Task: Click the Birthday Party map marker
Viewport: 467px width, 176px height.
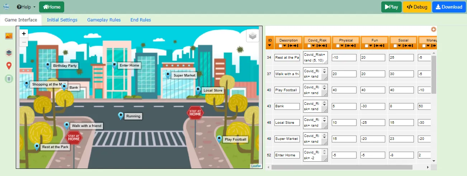Action: click(48, 65)
